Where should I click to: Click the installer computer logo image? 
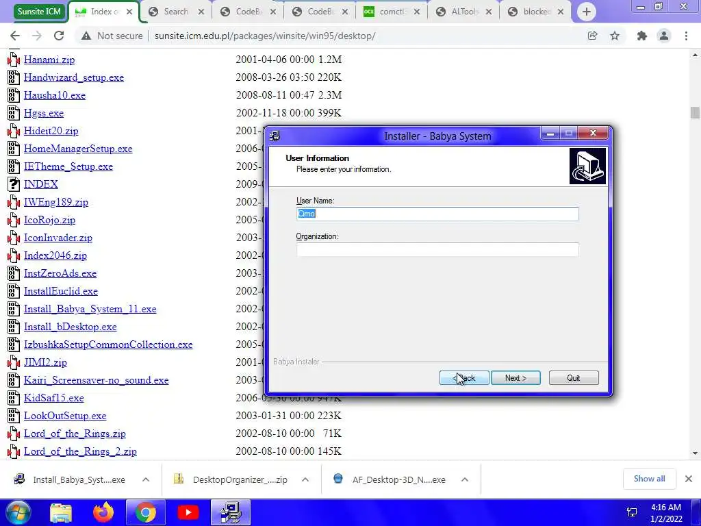click(587, 166)
